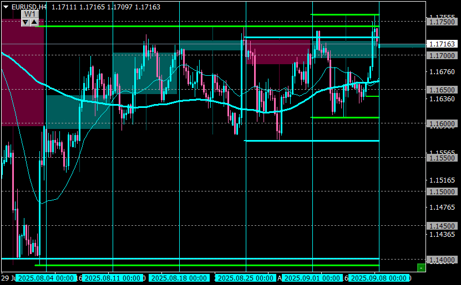Image resolution: width=461 pixels, height=285 pixels.
Task: Click the green minus box at bottom right
Action: coord(421,268)
